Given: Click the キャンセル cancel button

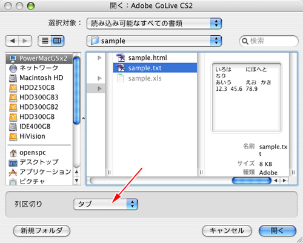Looking at the screenshot, I should pyautogui.click(x=227, y=231).
